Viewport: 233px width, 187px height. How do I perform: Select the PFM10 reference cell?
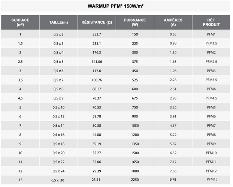[211, 153]
